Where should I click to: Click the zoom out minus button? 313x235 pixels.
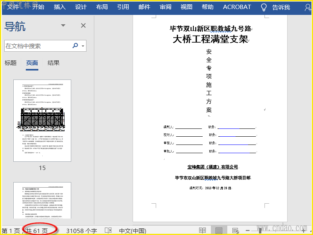coord(248,231)
